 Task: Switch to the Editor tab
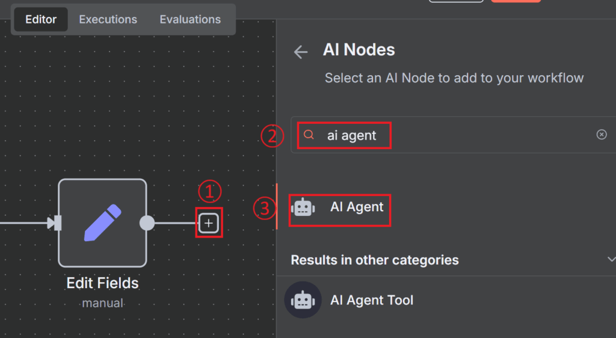(x=41, y=19)
